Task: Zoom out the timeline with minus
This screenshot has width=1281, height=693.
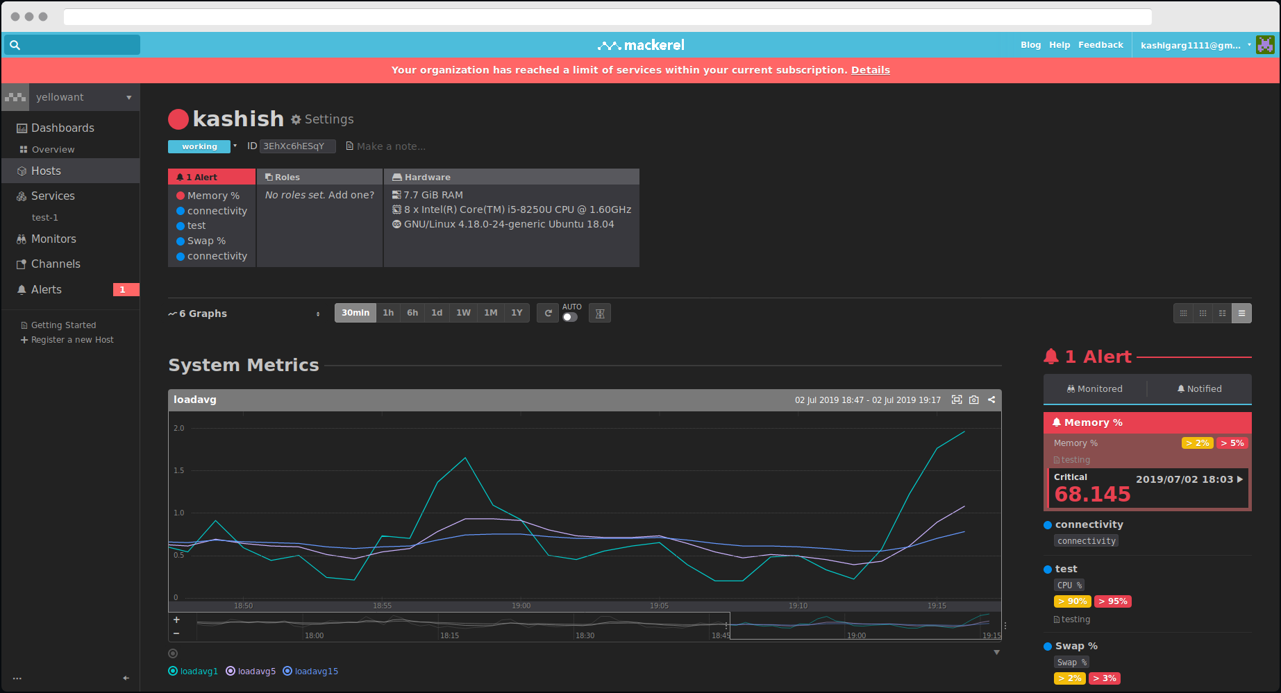Action: [x=176, y=633]
